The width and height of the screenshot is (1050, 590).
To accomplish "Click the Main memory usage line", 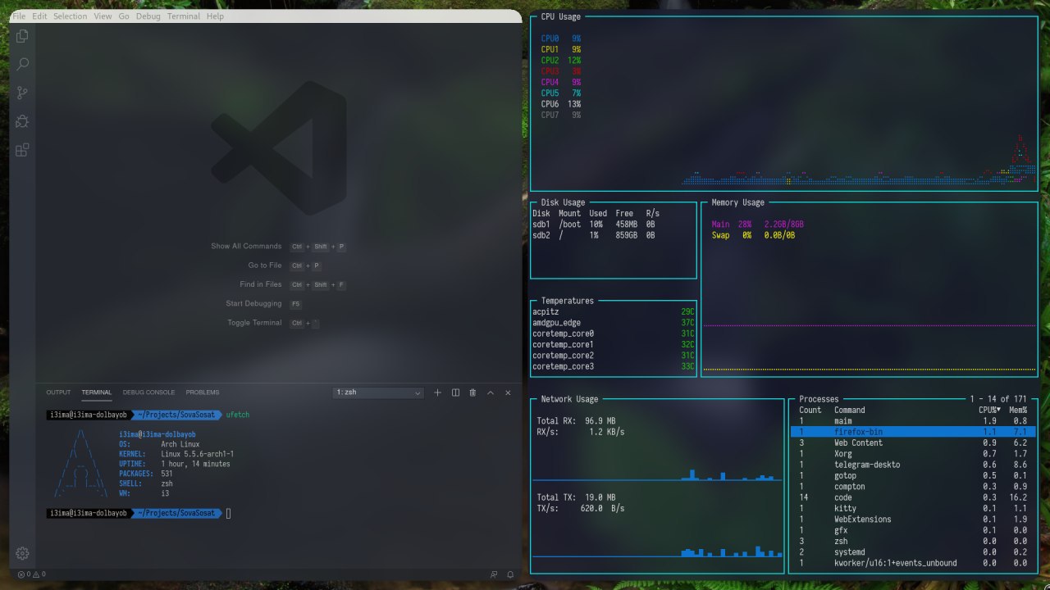I will pos(758,225).
